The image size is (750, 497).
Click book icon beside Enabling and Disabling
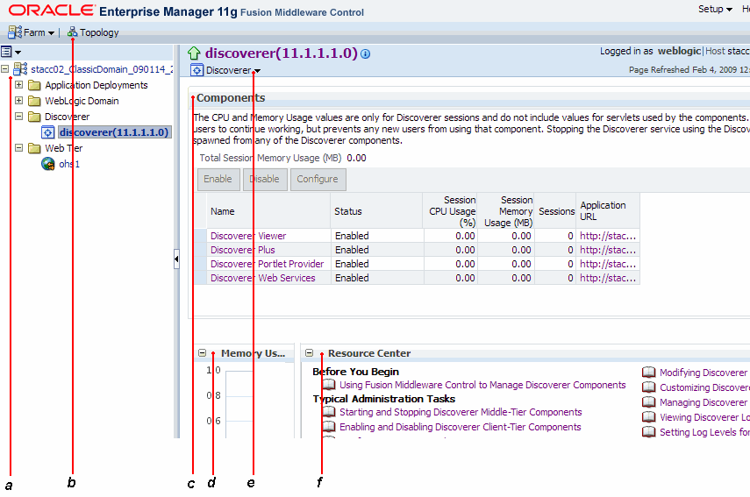pyautogui.click(x=329, y=426)
